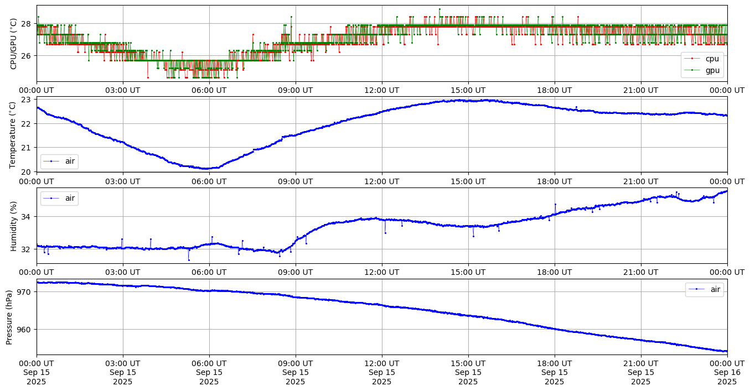This screenshot has height=391, width=750.
Task: Click the 'gpu' legend entry
Action: click(702, 70)
